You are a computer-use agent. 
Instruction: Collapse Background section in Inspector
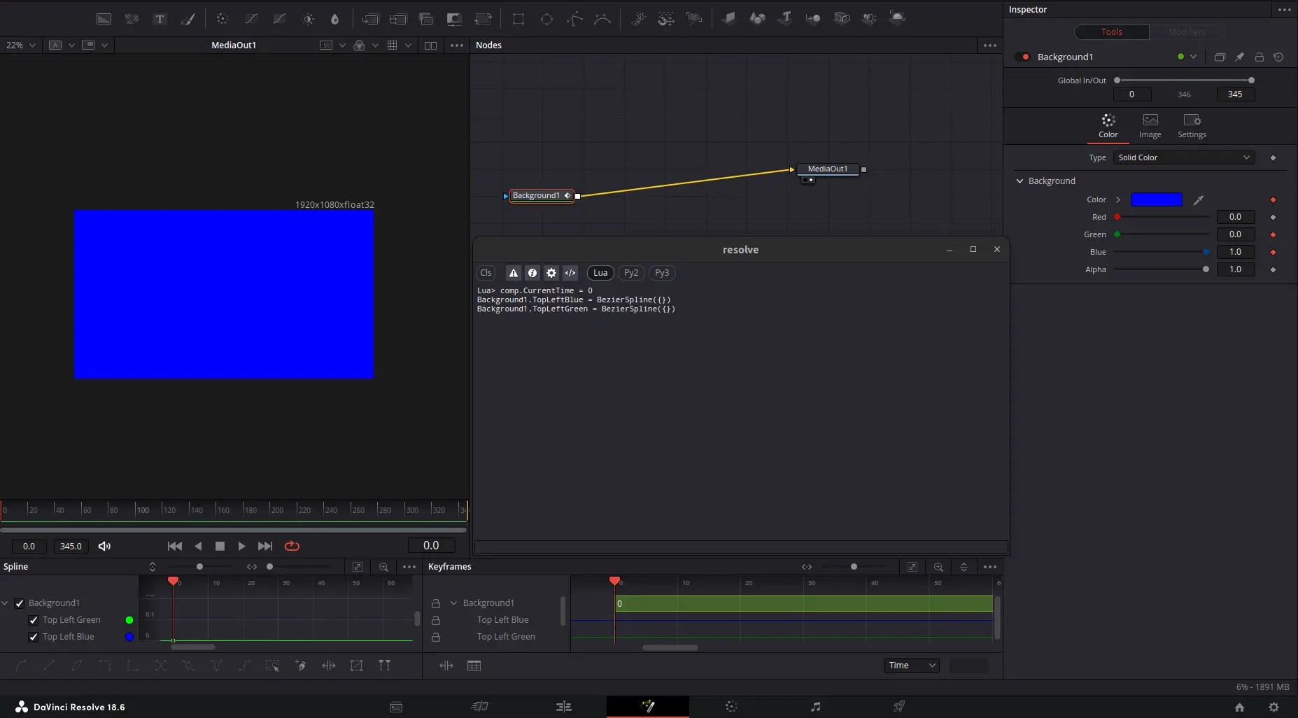pyautogui.click(x=1020, y=181)
